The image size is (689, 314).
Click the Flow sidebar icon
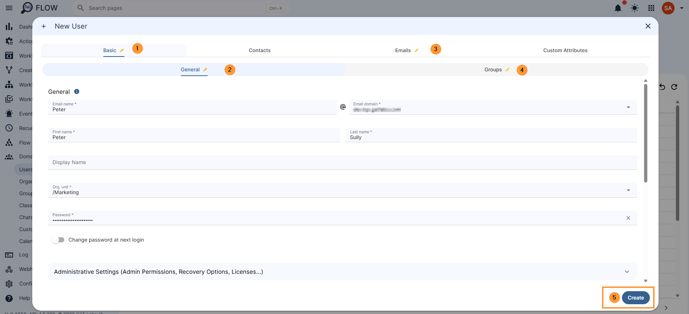(9, 142)
